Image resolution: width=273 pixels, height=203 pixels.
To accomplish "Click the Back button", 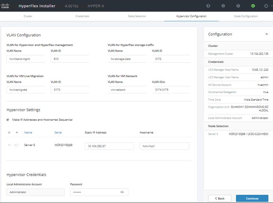I will (220, 198).
